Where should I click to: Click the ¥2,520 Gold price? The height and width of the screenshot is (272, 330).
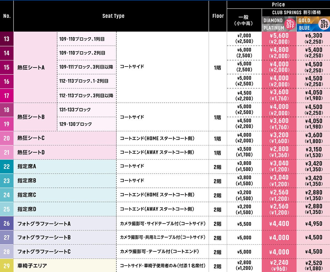[x=314, y=263]
